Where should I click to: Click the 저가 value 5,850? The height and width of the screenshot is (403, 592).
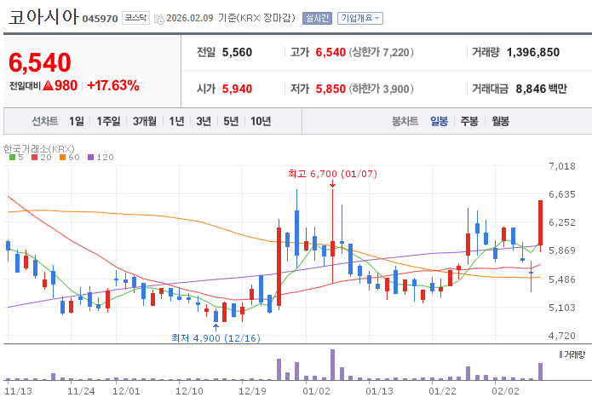[330, 89]
